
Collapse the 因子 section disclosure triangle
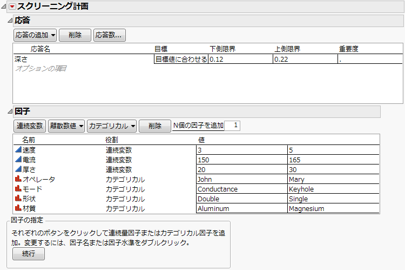click(9, 111)
